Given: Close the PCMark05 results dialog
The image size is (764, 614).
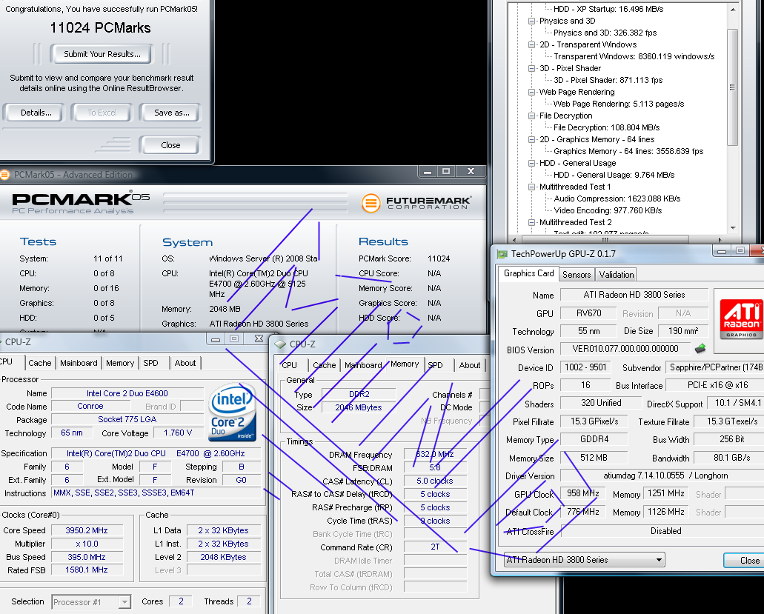Looking at the screenshot, I should (x=170, y=145).
